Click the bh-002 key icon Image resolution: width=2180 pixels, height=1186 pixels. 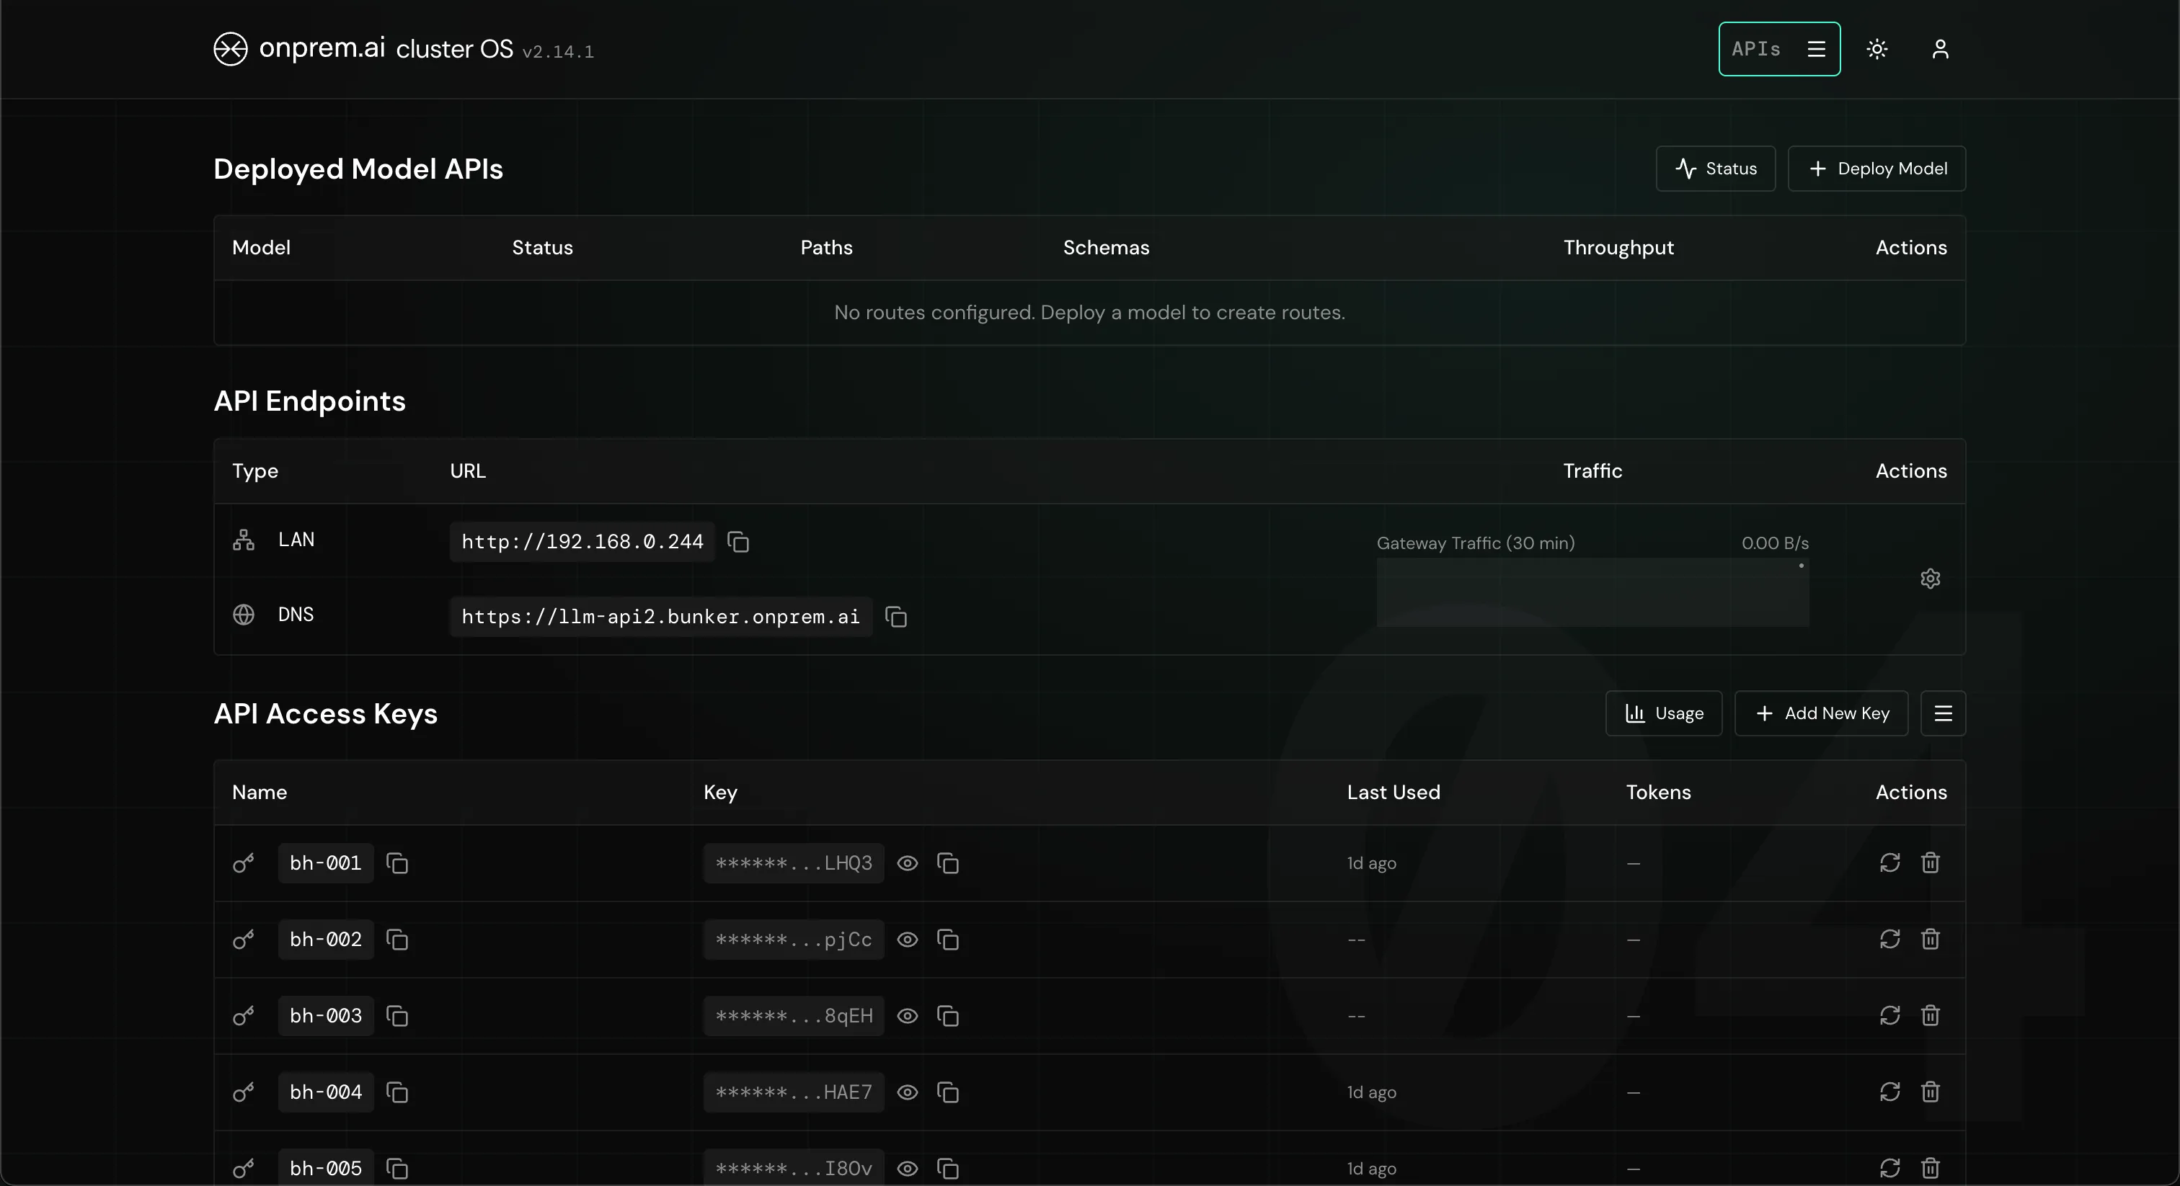point(244,939)
